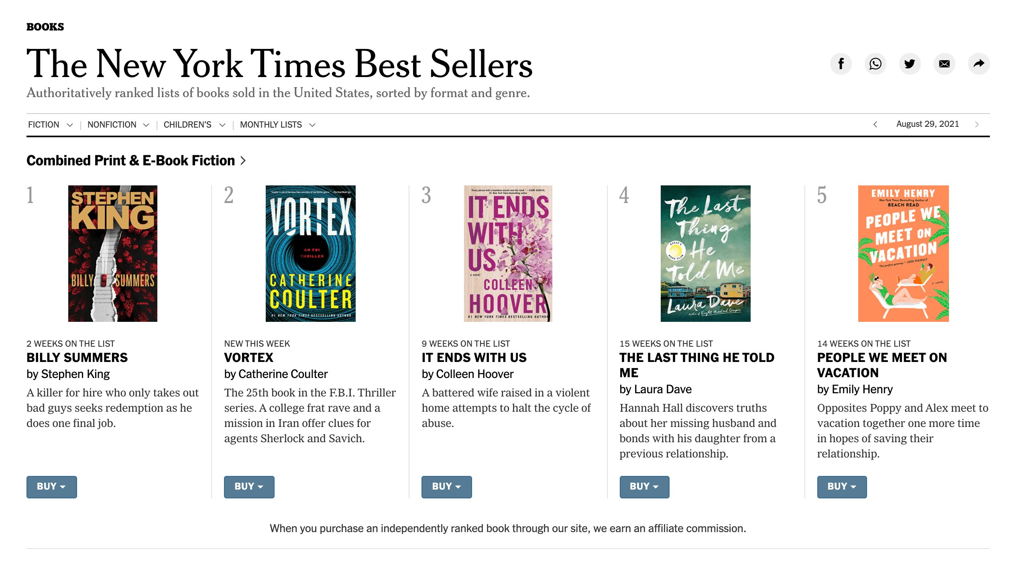Email the best sellers list
This screenshot has height=561, width=1022.
944,63
